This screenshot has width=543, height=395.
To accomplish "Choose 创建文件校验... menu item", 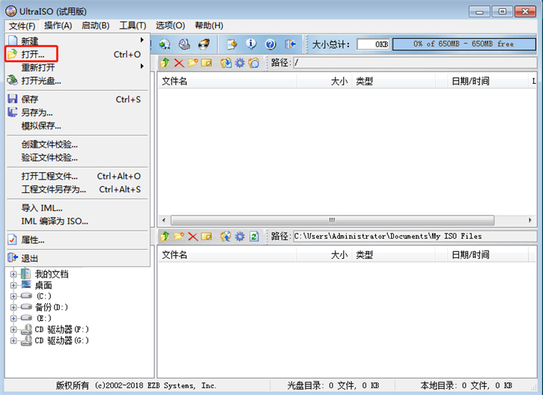I will coord(77,144).
